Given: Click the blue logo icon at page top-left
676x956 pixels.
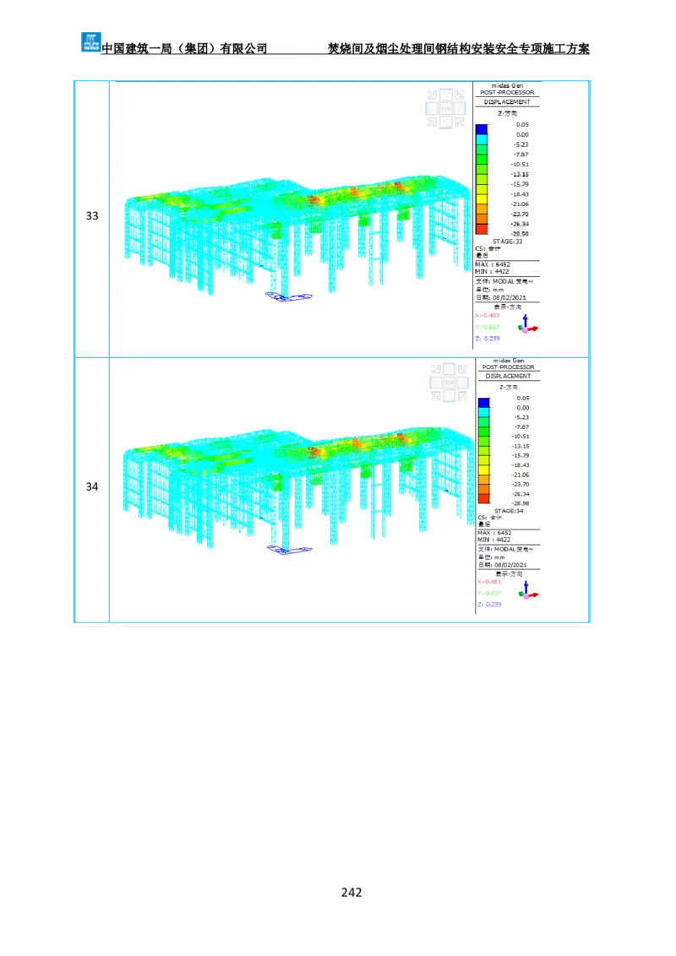Looking at the screenshot, I should (90, 41).
